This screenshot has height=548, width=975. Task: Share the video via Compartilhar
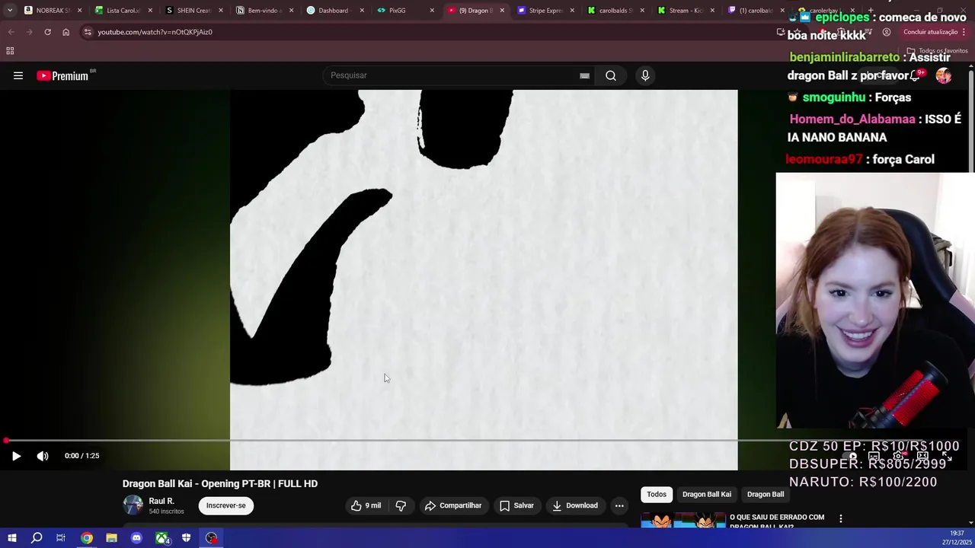453,505
